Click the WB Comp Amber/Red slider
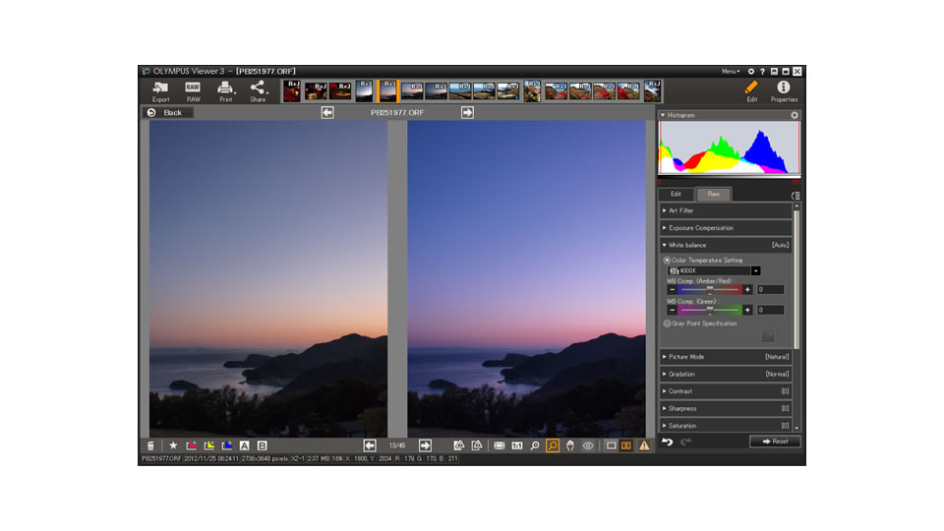This screenshot has width=944, height=531. click(710, 289)
